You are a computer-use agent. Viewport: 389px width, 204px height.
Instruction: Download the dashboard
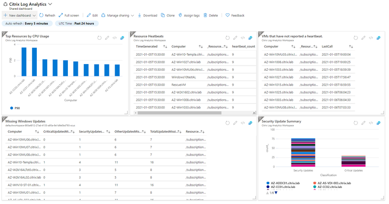[x=148, y=15]
